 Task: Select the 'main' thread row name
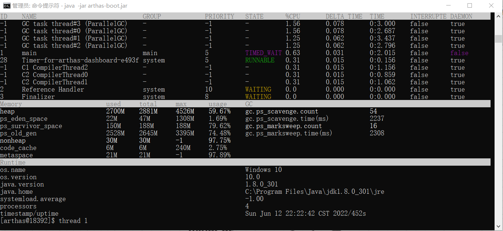(x=29, y=53)
